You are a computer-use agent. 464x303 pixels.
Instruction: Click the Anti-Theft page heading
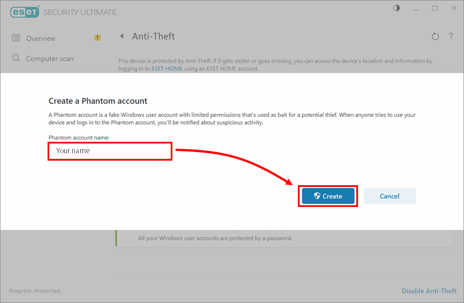154,37
